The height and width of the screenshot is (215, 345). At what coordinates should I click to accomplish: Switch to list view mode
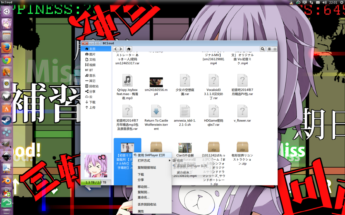coord(269,49)
